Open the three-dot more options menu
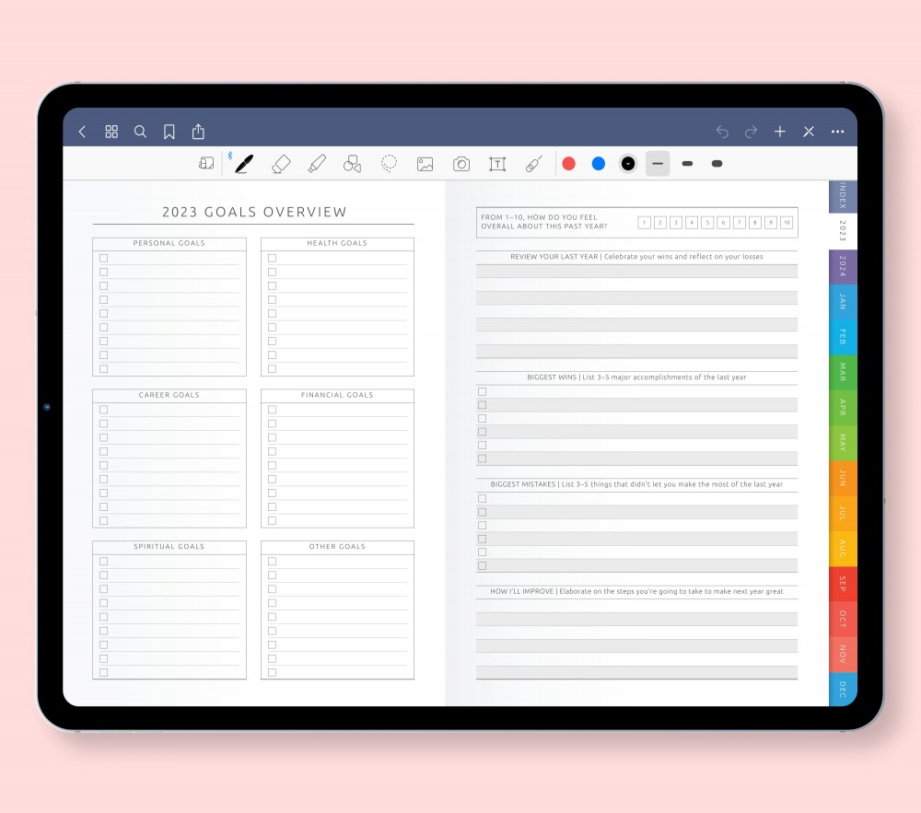The width and height of the screenshot is (921, 813). [837, 132]
